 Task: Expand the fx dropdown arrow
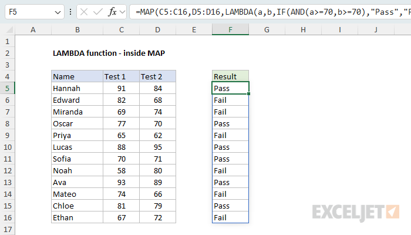[122, 12]
